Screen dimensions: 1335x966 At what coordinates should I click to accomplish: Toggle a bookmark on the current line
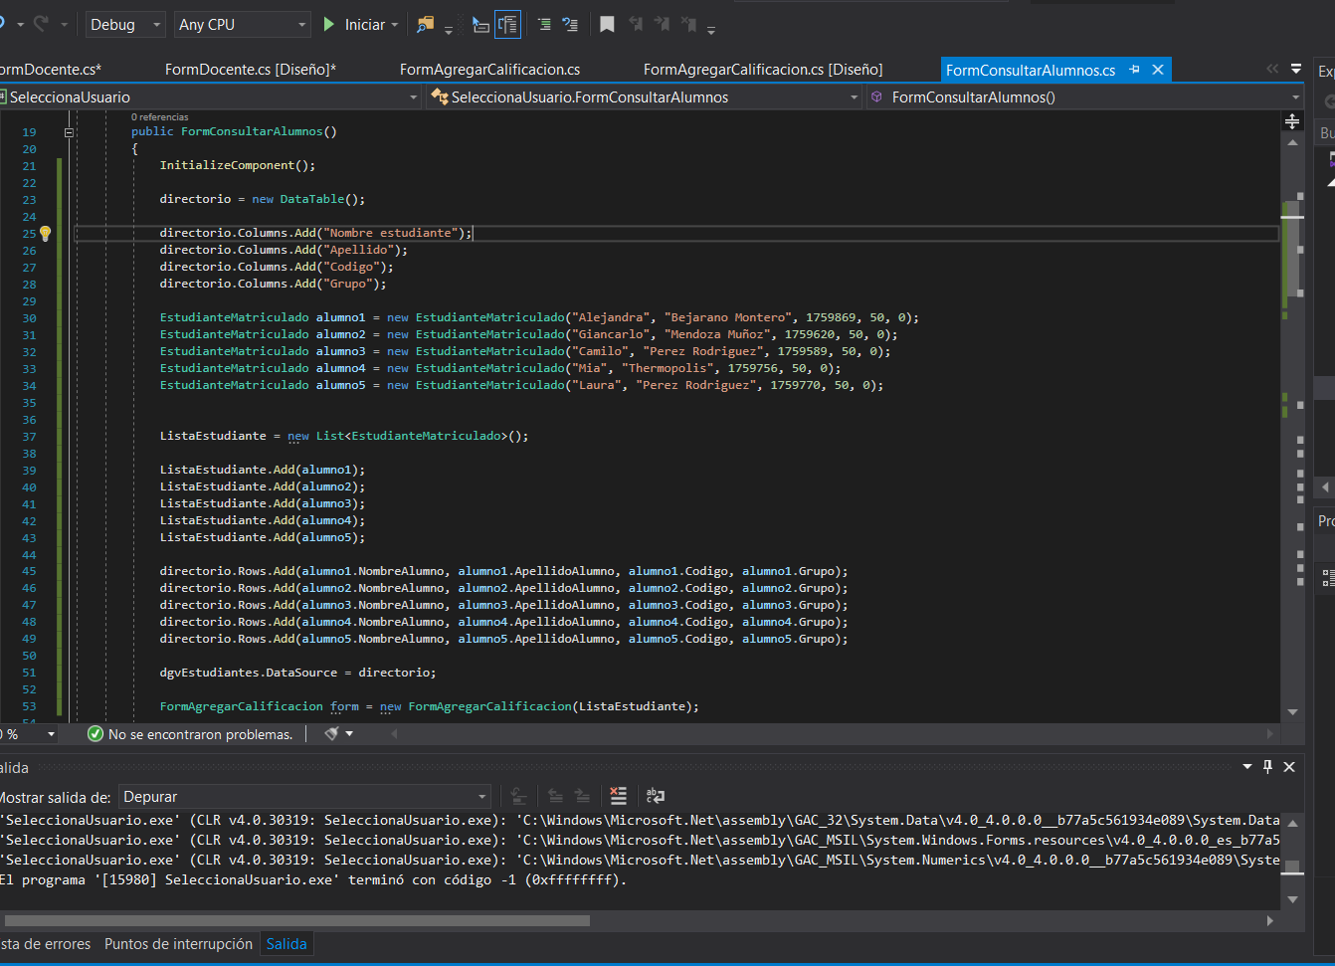coord(607,24)
